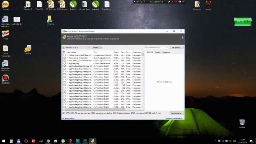Switch to the Заголовок tab
This screenshot has height=144, width=256.
coord(166,52)
